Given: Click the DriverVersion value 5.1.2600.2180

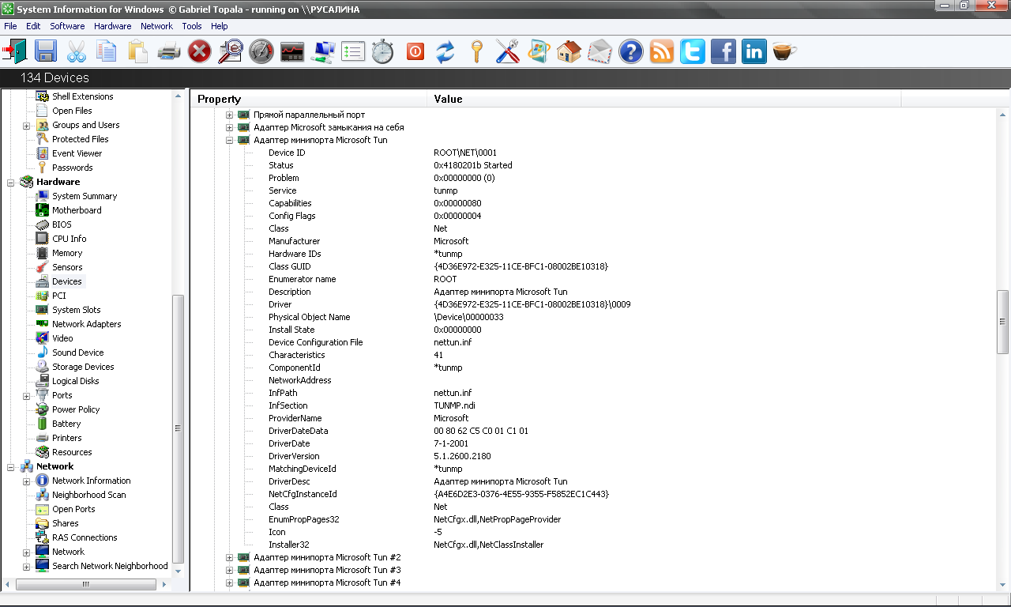Looking at the screenshot, I should (462, 456).
